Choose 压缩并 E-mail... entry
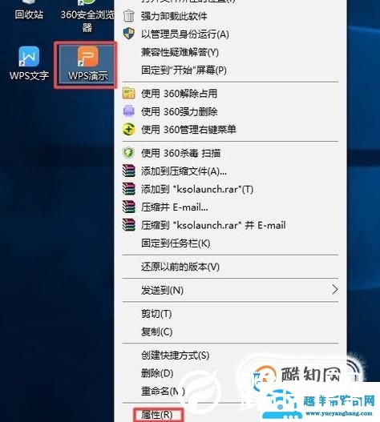This screenshot has height=422, width=380. (175, 207)
